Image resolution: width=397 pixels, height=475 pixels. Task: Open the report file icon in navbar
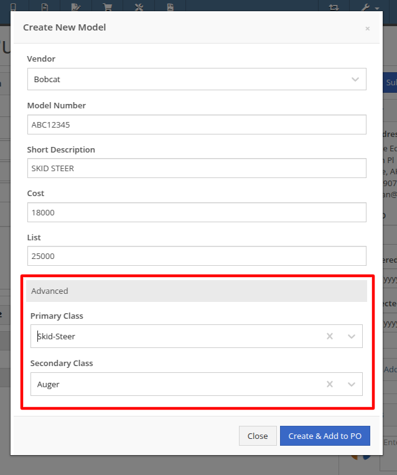click(x=170, y=7)
